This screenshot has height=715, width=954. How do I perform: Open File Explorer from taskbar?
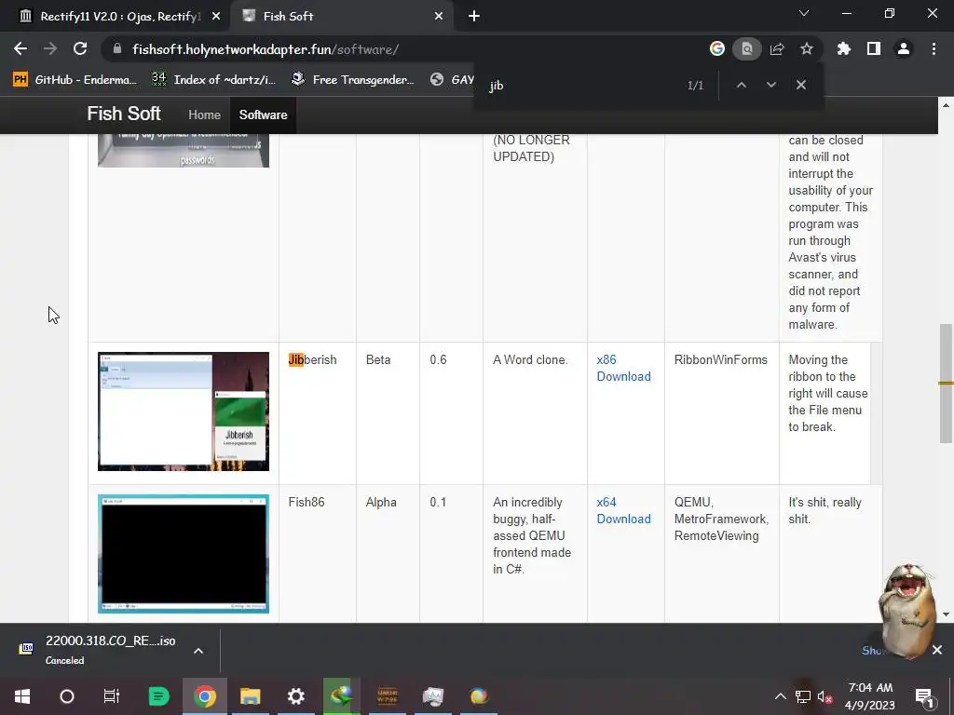pyautogui.click(x=250, y=696)
